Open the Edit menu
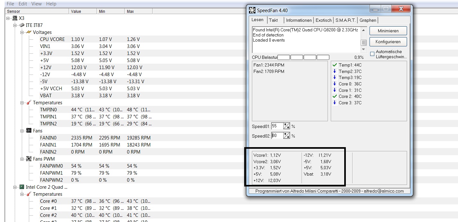 (x=23, y=4)
